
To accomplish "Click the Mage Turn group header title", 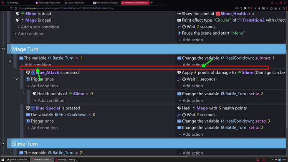I will [x=25, y=49].
